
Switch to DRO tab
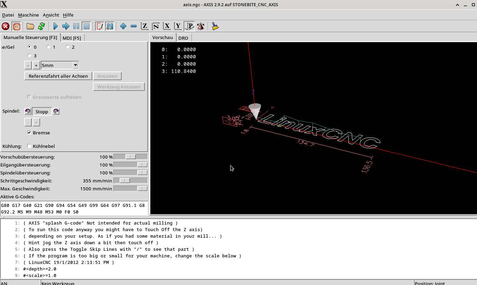point(183,38)
